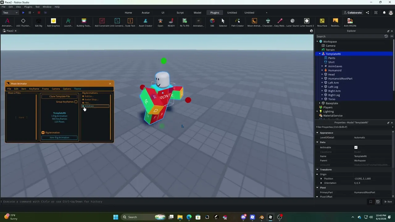Collapse the Transform properties section

point(317,170)
